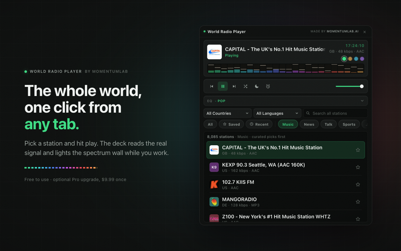Click the now-playing CAPITAL logo

pyautogui.click(x=215, y=52)
